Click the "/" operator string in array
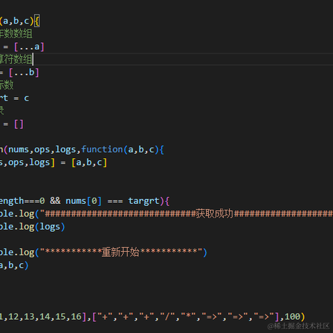The width and height of the screenshot is (333, 333). [x=167, y=316]
